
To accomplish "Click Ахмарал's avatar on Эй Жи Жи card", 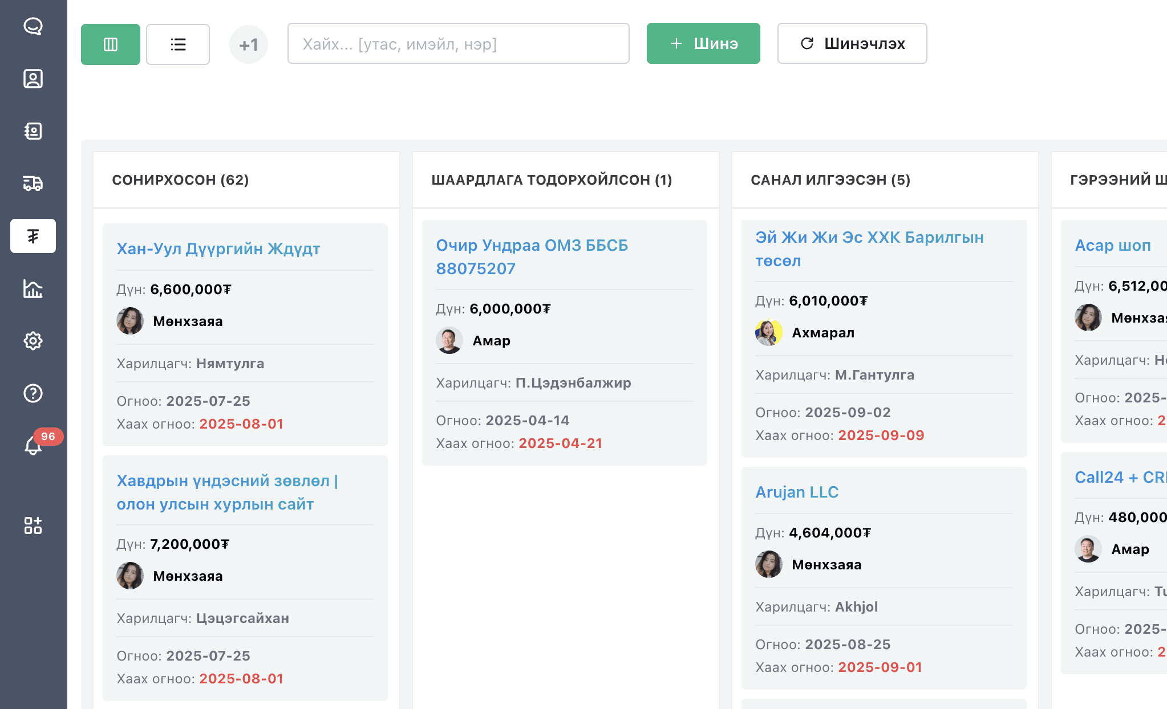I will 769,333.
